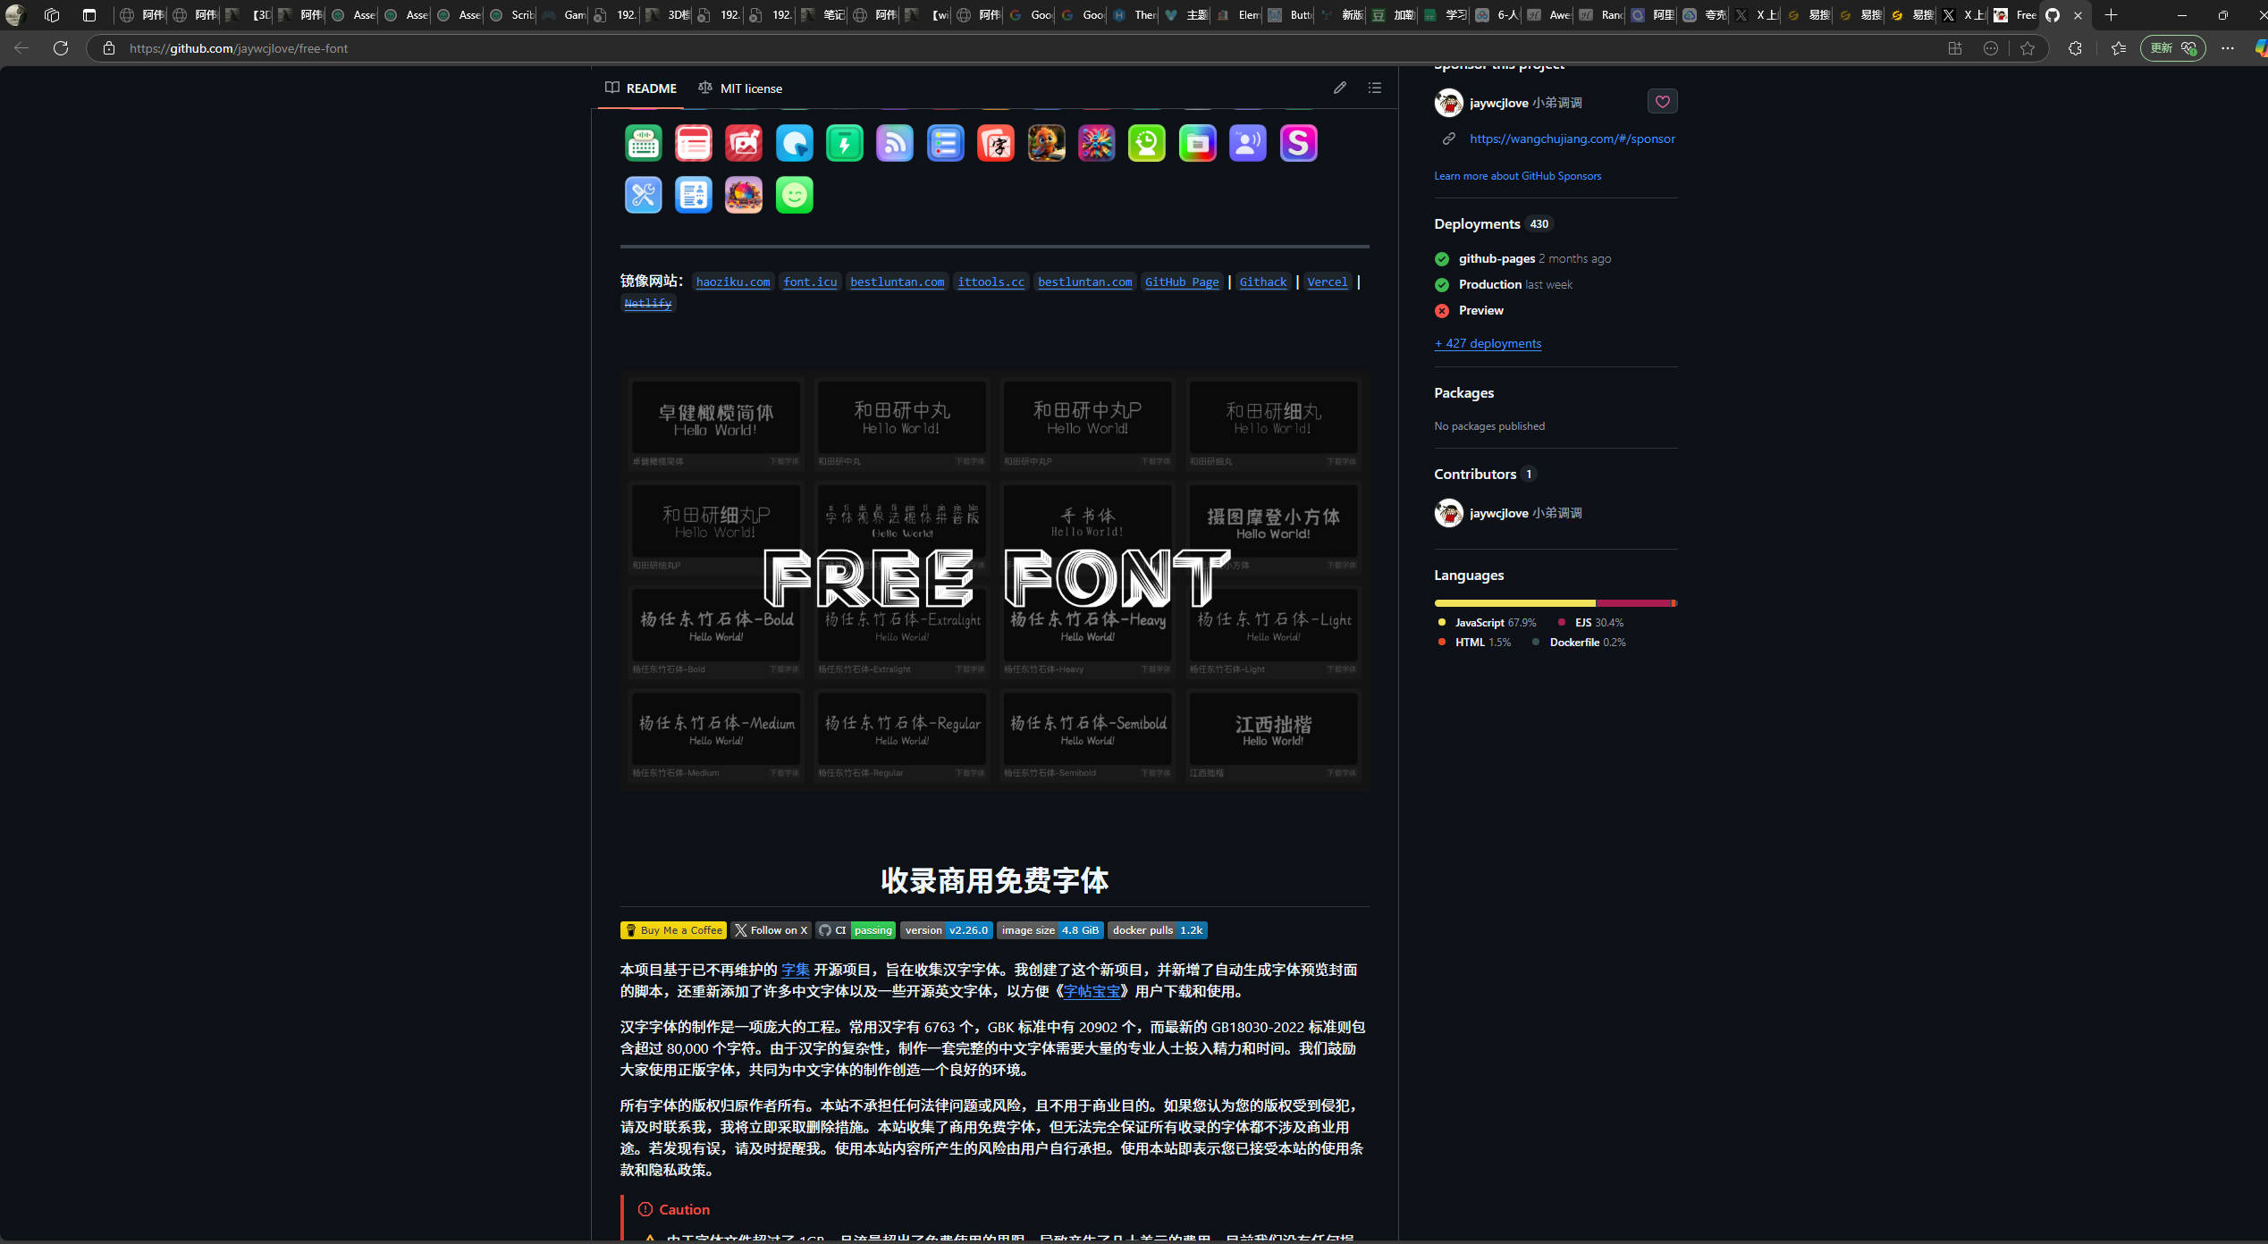Open the haoziku.com mirror link

(732, 282)
